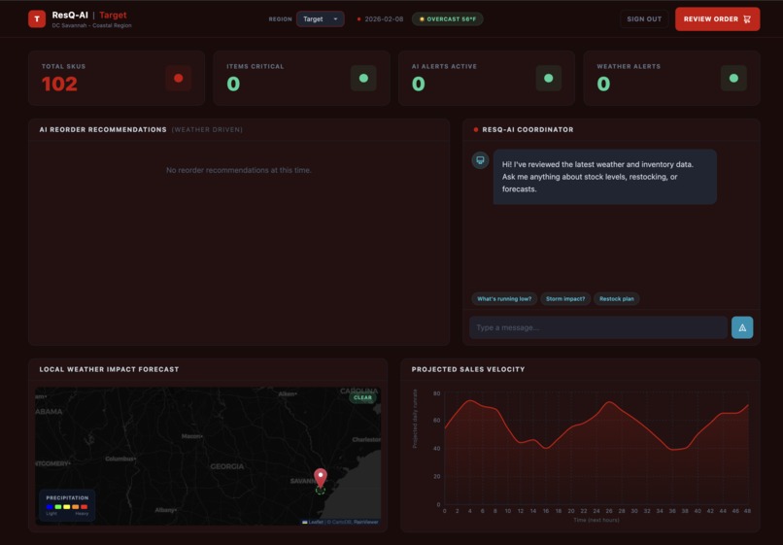Open the RainViewer attribution link
Image resolution: width=783 pixels, height=545 pixels.
tap(366, 522)
